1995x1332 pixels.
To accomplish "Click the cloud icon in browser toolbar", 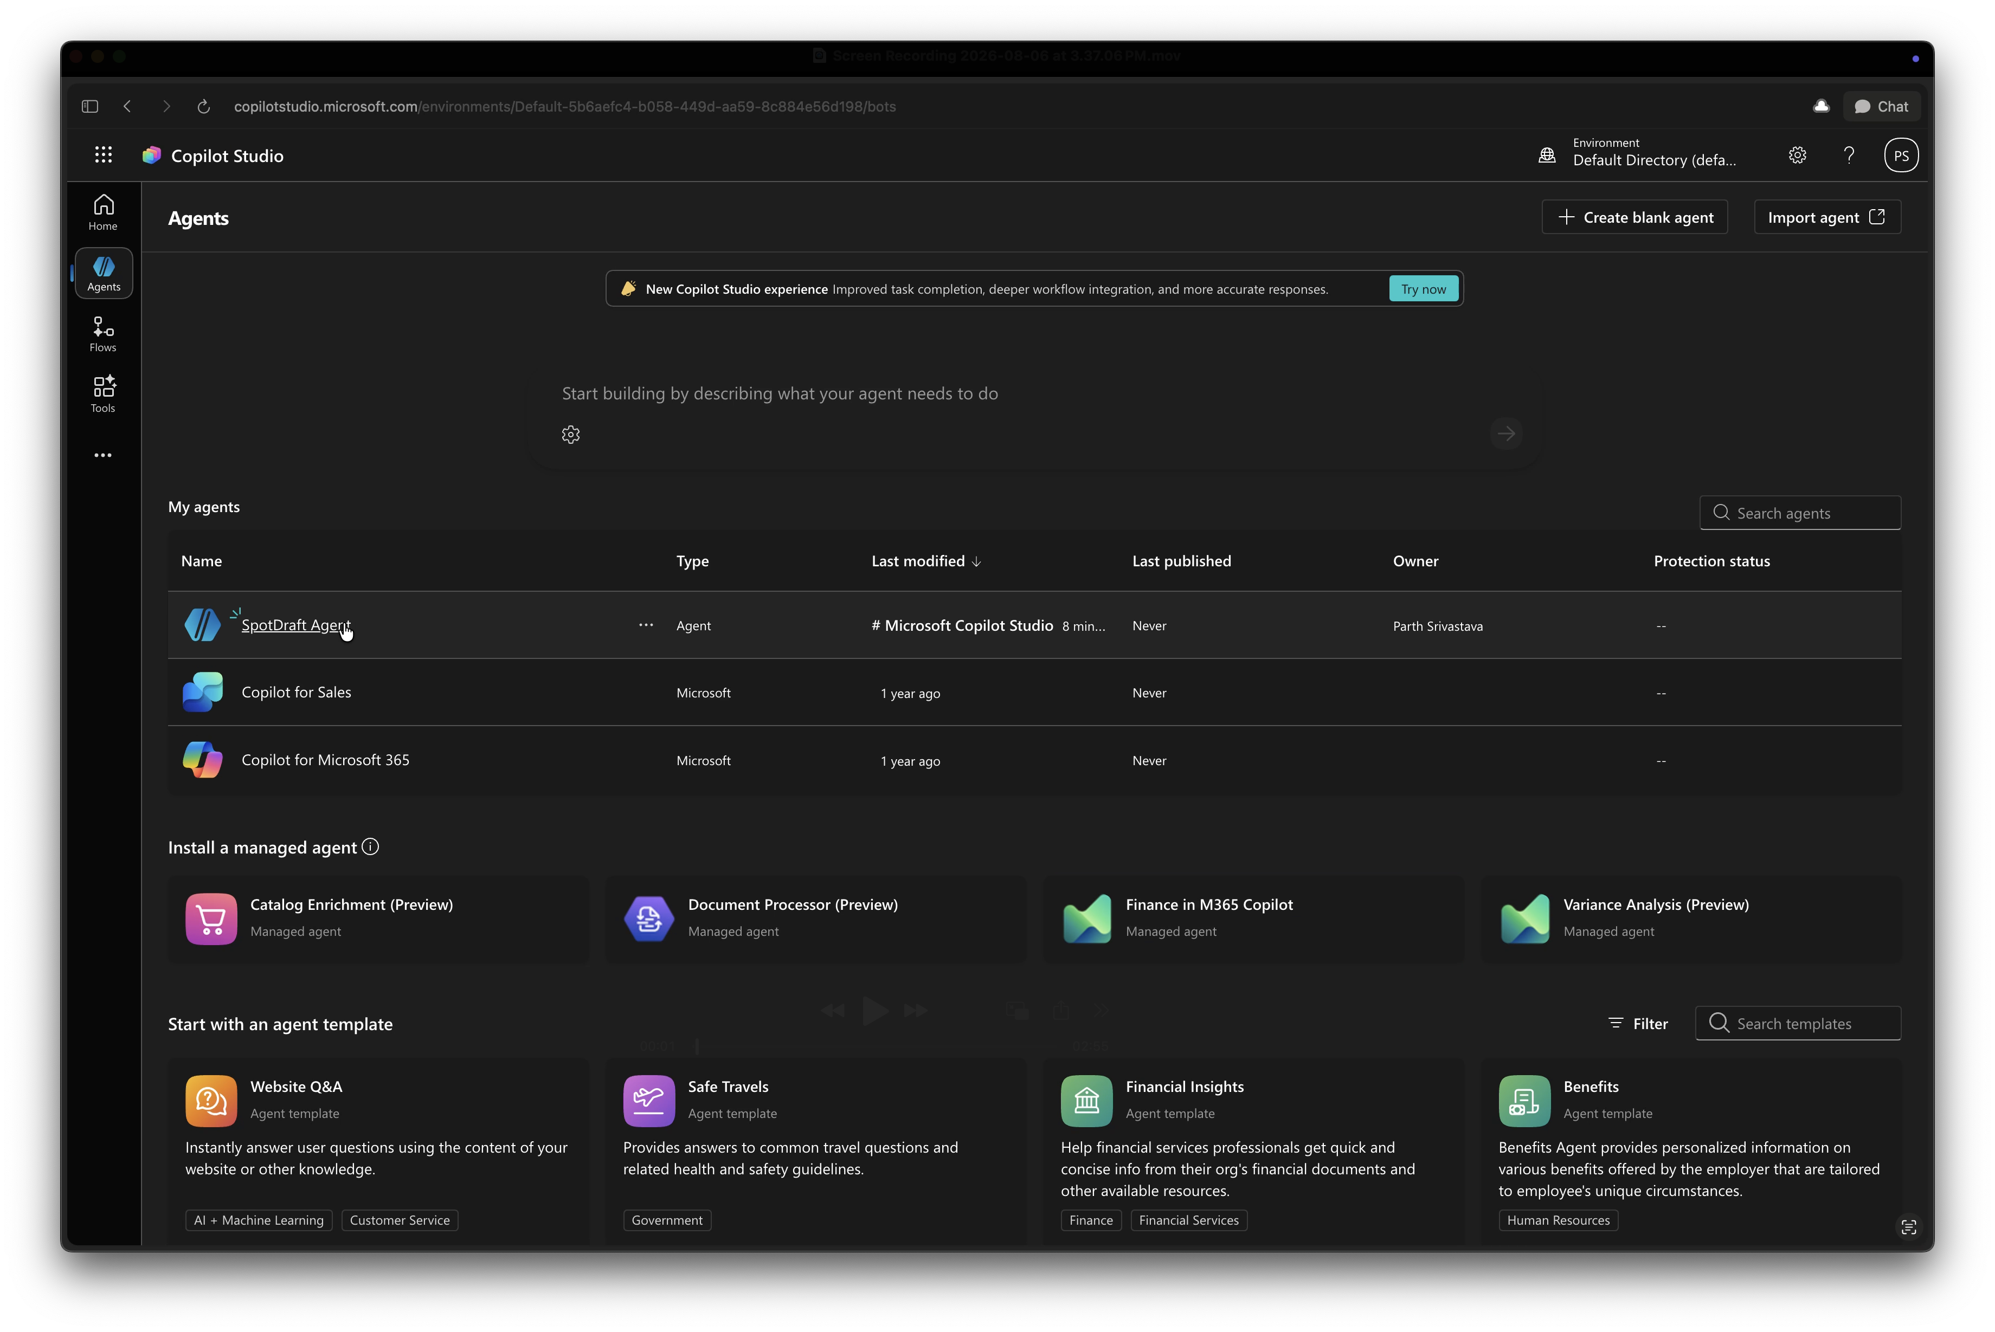I will pos(1821,106).
